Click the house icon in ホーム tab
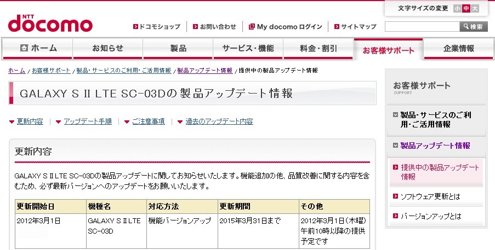Image resolution: width=495 pixels, height=250 pixels. click(24, 48)
